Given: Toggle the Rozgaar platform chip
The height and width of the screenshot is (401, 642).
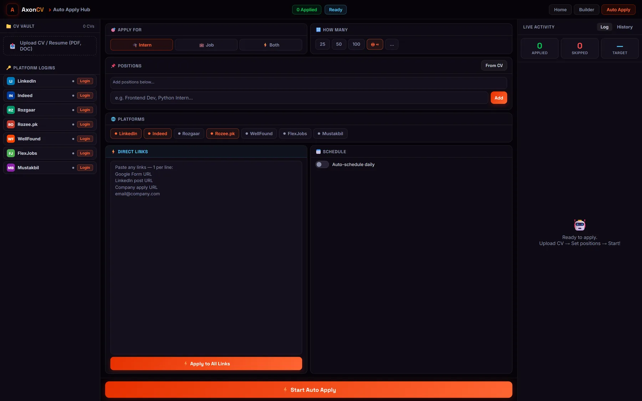Looking at the screenshot, I should coord(189,134).
